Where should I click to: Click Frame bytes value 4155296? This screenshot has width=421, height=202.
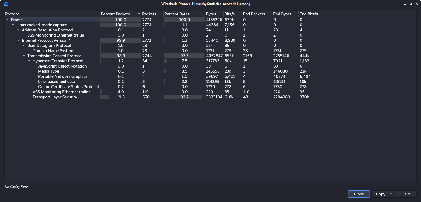tap(214, 20)
